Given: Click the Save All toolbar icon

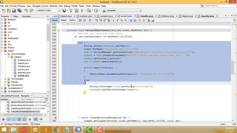Looking at the screenshot, I should [19, 10].
